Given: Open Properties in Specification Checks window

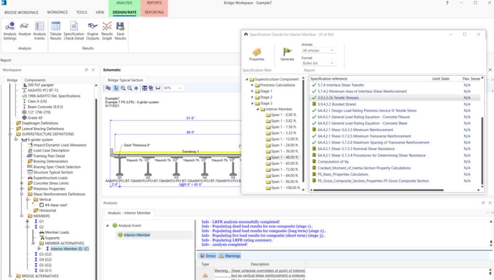Looking at the screenshot, I should tap(257, 52).
